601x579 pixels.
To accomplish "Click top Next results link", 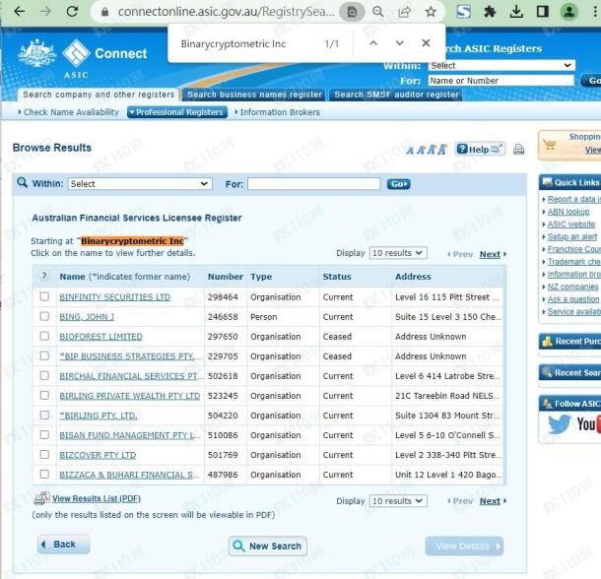I will (493, 254).
